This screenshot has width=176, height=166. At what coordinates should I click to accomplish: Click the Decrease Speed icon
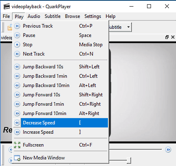point(17,123)
